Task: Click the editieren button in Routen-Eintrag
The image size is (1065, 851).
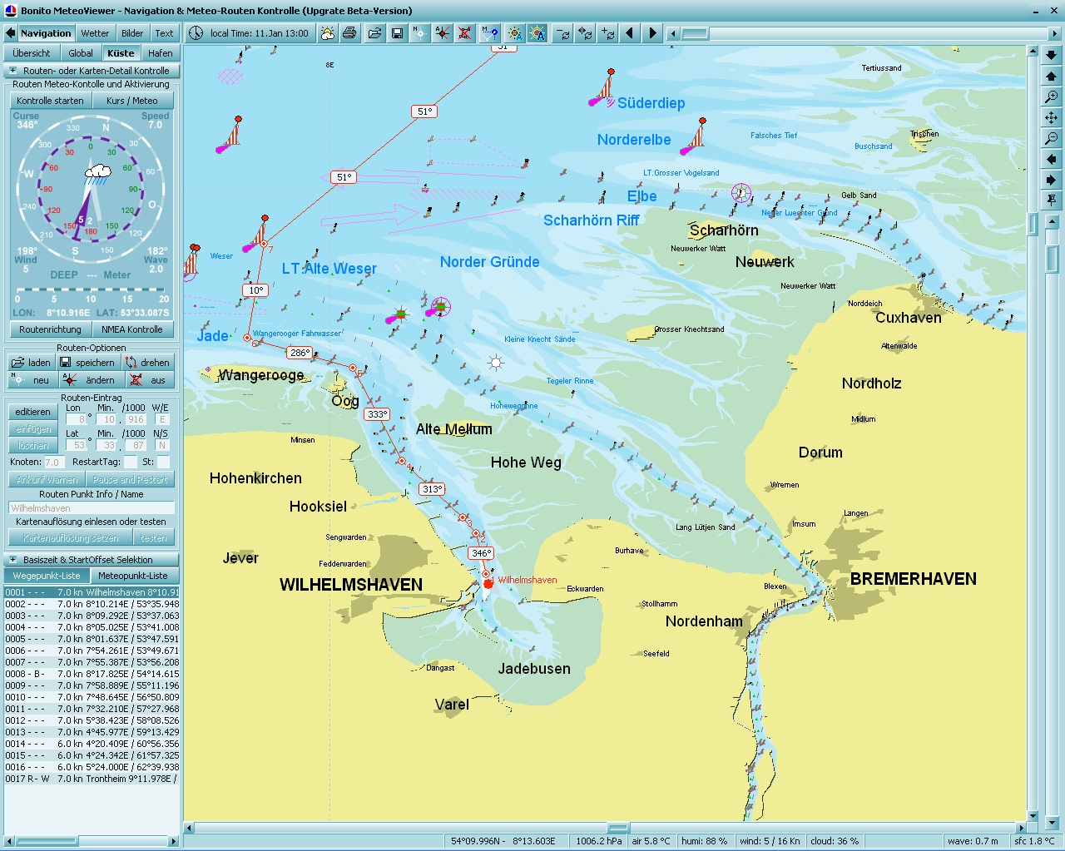Action: (32, 412)
